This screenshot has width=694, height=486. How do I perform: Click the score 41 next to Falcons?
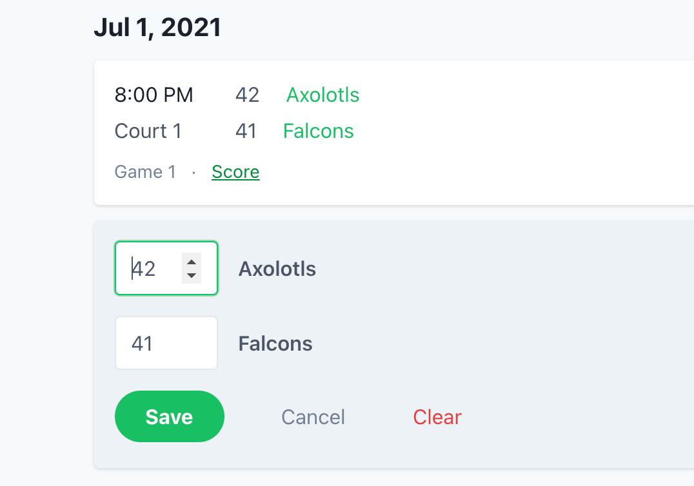coord(246,131)
